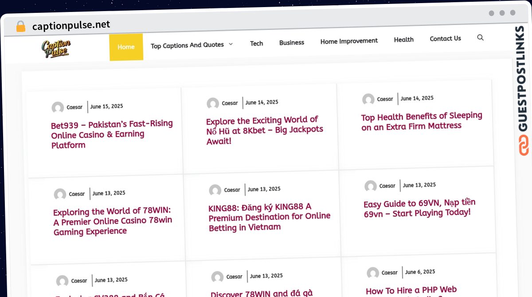Open How To Hire a PHP Web article
Viewport: 532px width, 297px height.
pos(411,291)
